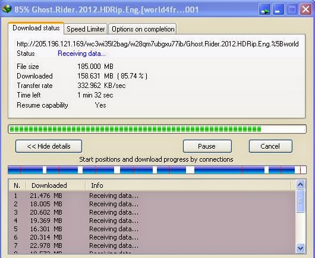Click the connections list scroll-down arrow

tap(300, 248)
